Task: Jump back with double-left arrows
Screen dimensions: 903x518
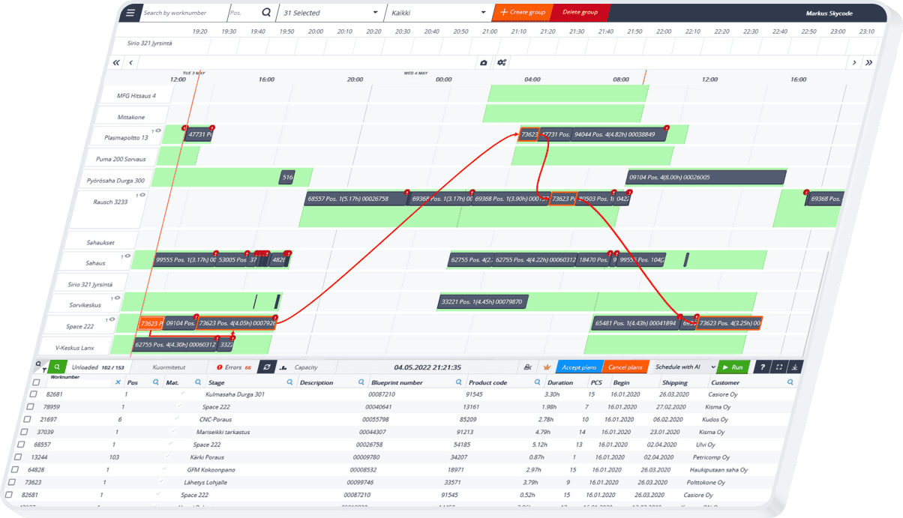Action: tap(116, 63)
